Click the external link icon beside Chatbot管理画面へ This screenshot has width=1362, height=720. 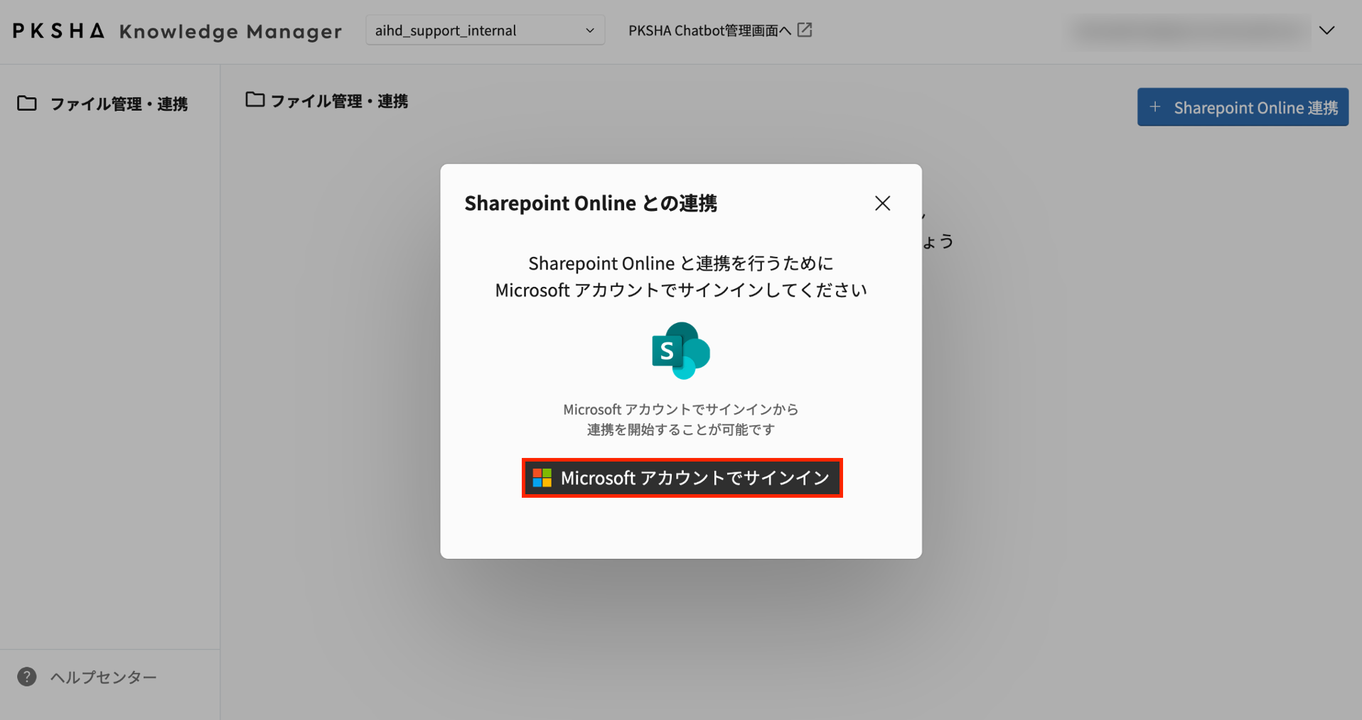805,30
